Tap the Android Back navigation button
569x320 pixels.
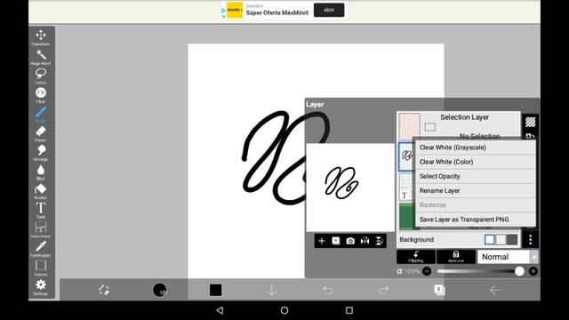pos(220,310)
